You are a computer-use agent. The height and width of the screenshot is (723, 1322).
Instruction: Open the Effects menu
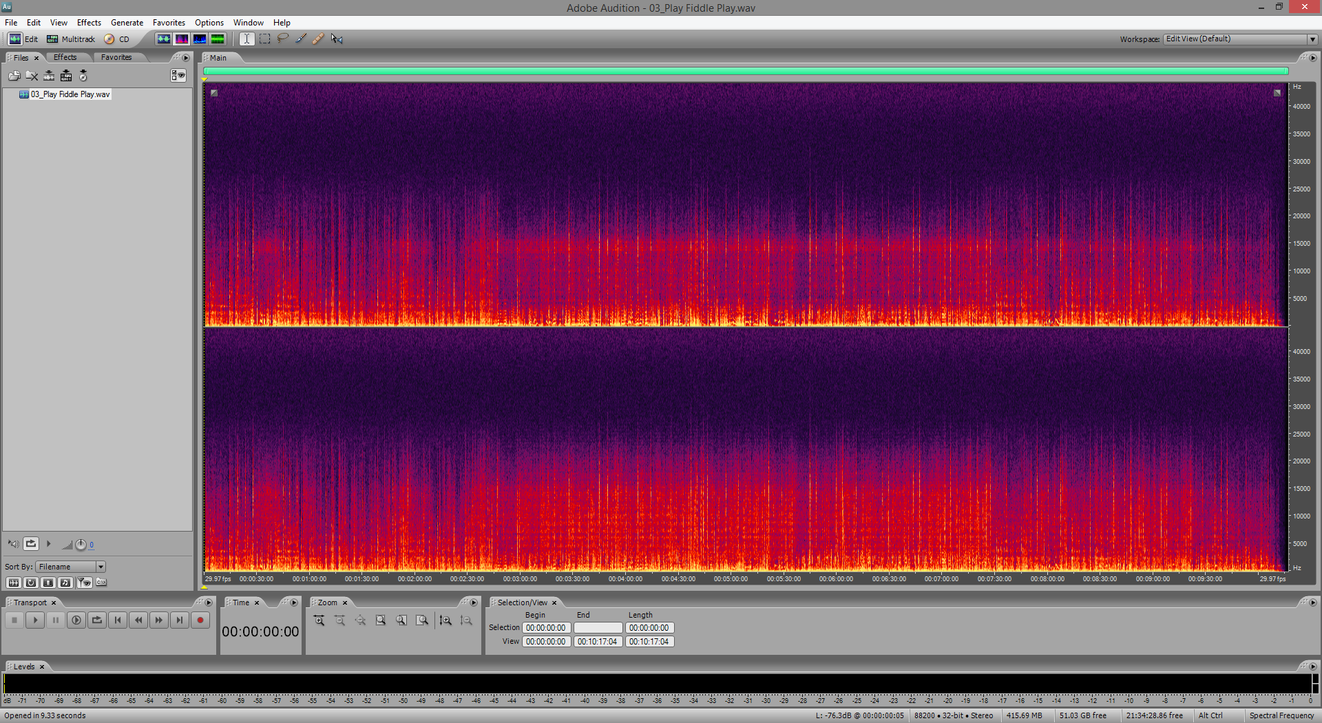click(89, 23)
